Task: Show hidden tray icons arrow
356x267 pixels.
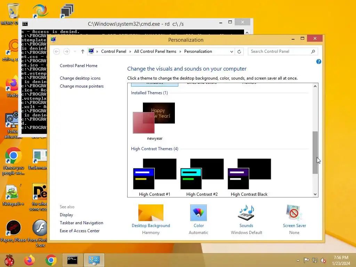Action: (298, 260)
